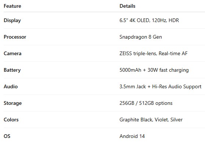Screen dimensions: 205x160
Task: Select the Processor row label
Action: tap(15, 37)
